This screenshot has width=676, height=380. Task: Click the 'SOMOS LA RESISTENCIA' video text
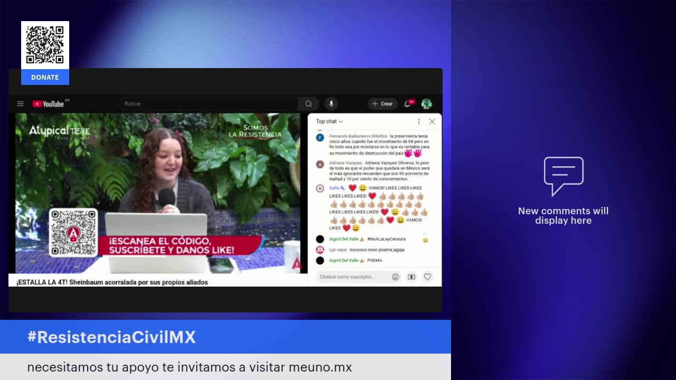(255, 131)
